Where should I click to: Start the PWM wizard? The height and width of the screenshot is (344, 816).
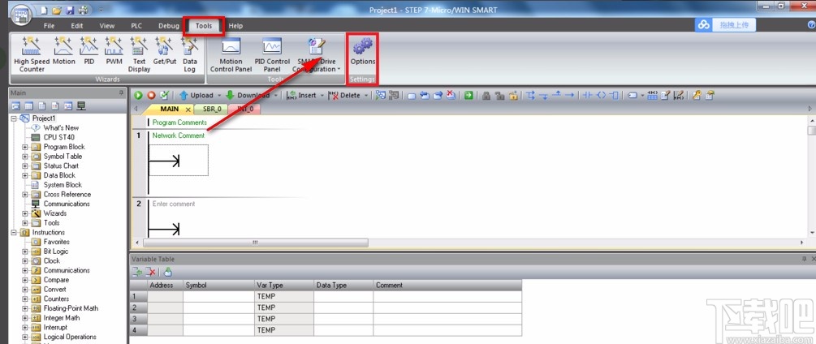[x=114, y=51]
